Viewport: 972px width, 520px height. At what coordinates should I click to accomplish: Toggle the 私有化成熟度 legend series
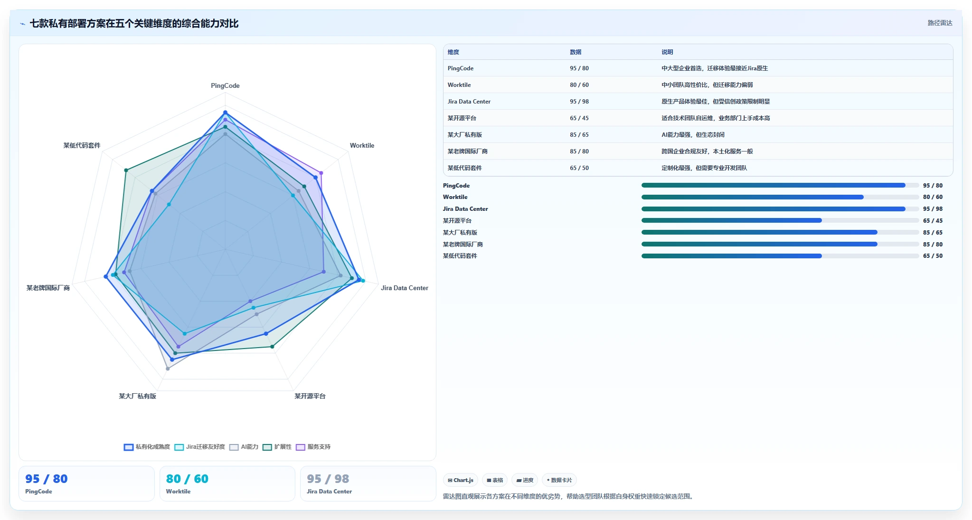(x=147, y=447)
